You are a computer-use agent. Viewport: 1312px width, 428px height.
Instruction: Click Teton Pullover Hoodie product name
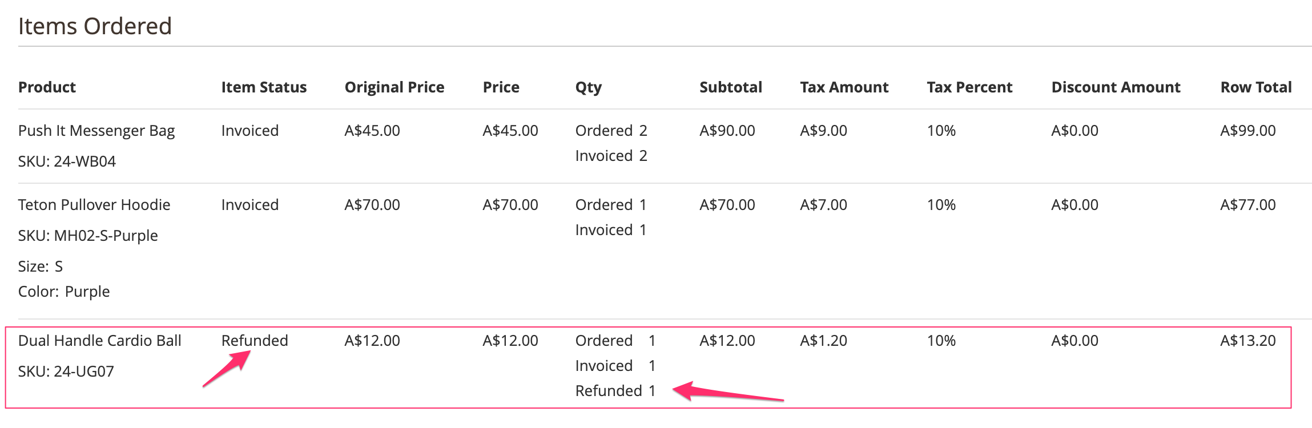[94, 205]
